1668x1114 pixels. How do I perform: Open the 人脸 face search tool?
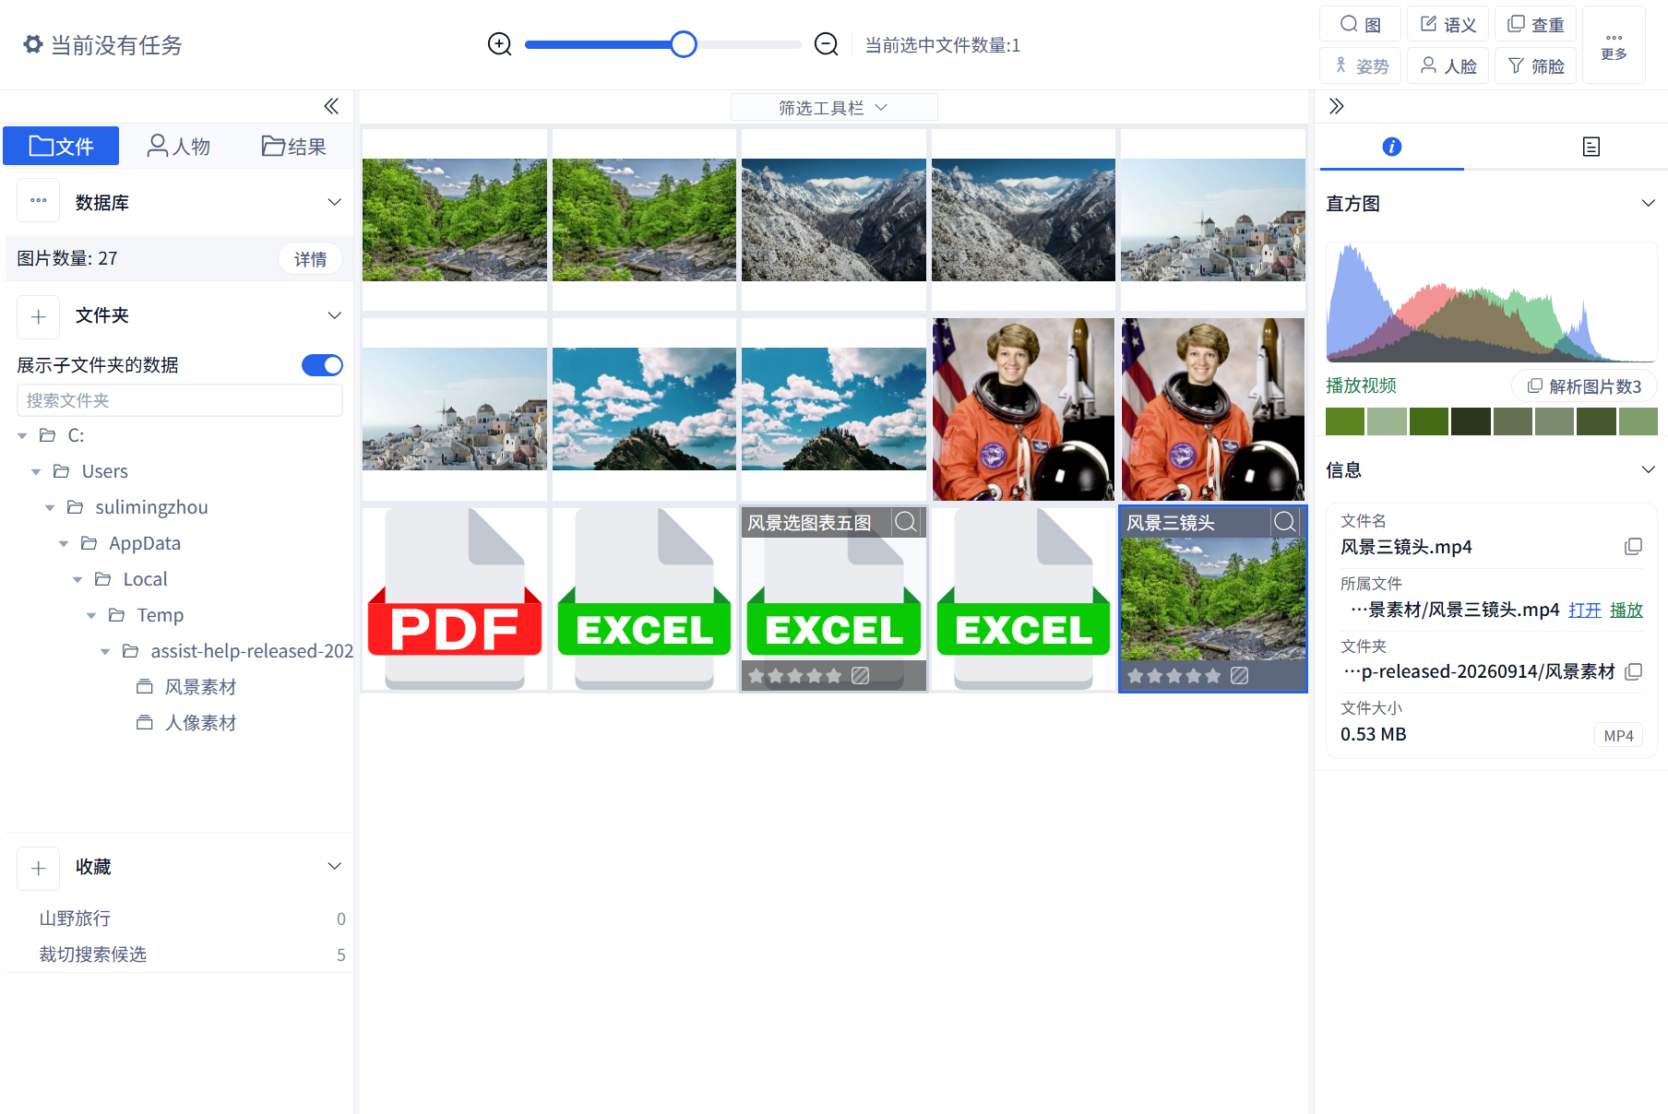pos(1448,65)
